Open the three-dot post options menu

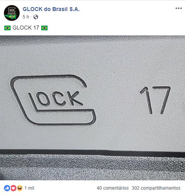(x=179, y=8)
